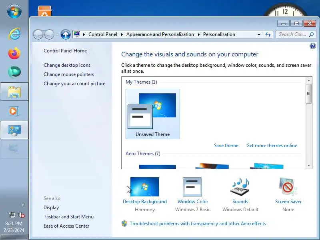Viewport: 320px width, 240px height.
Task: Show hidden tray icons arrow
Action: [23, 205]
